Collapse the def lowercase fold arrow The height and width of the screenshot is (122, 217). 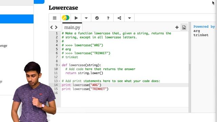point(59,65)
